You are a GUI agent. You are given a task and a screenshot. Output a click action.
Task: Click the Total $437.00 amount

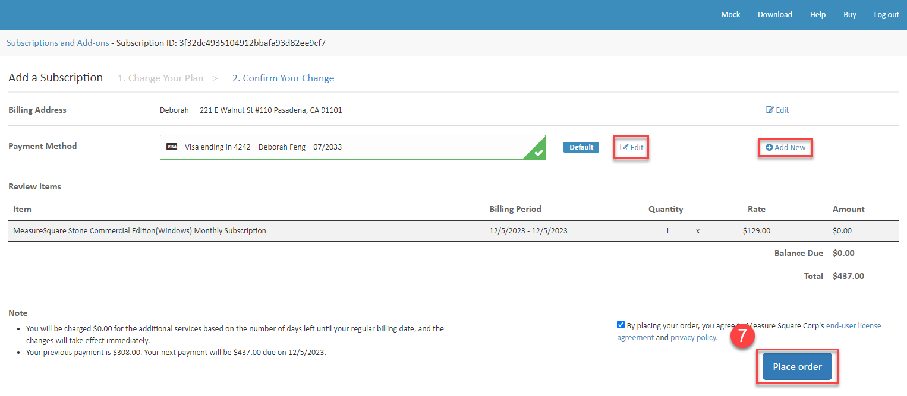[x=848, y=276]
